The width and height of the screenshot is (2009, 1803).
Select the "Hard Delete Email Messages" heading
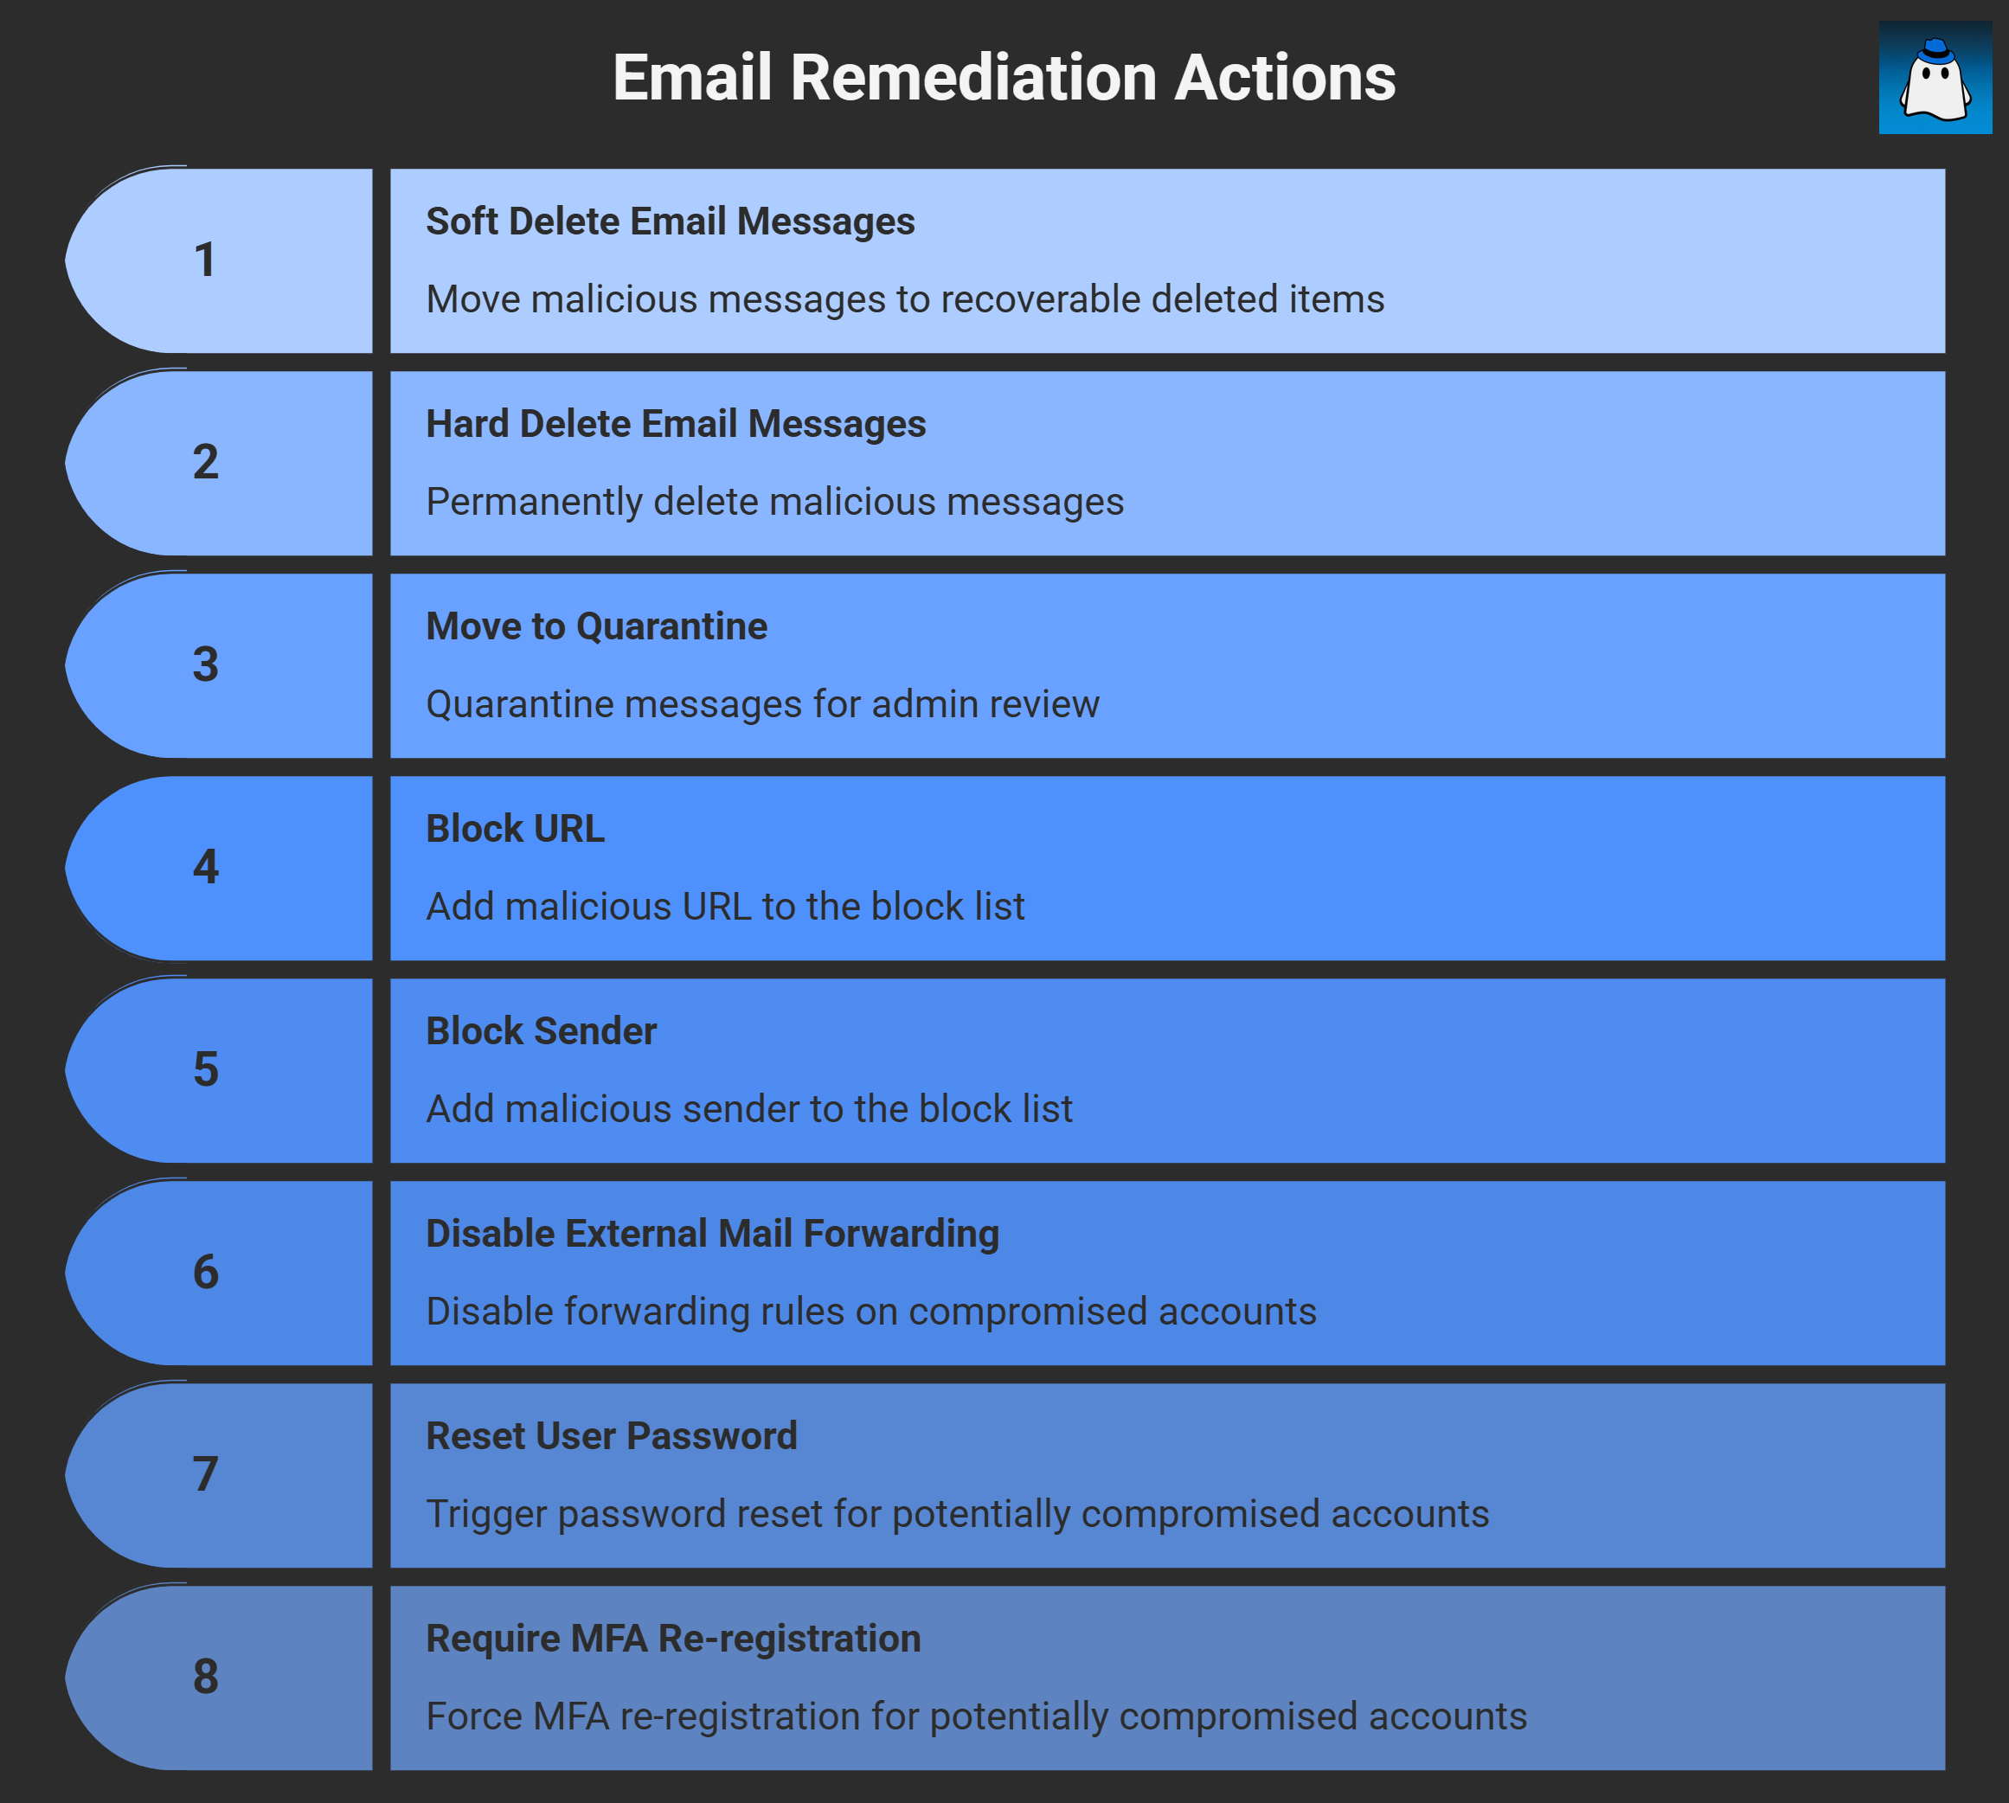(676, 424)
